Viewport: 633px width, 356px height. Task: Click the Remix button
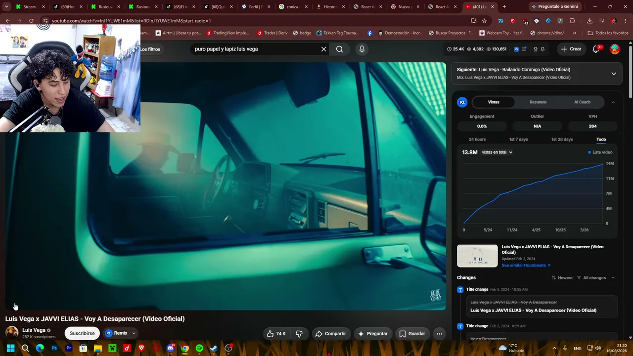pyautogui.click(x=116, y=333)
